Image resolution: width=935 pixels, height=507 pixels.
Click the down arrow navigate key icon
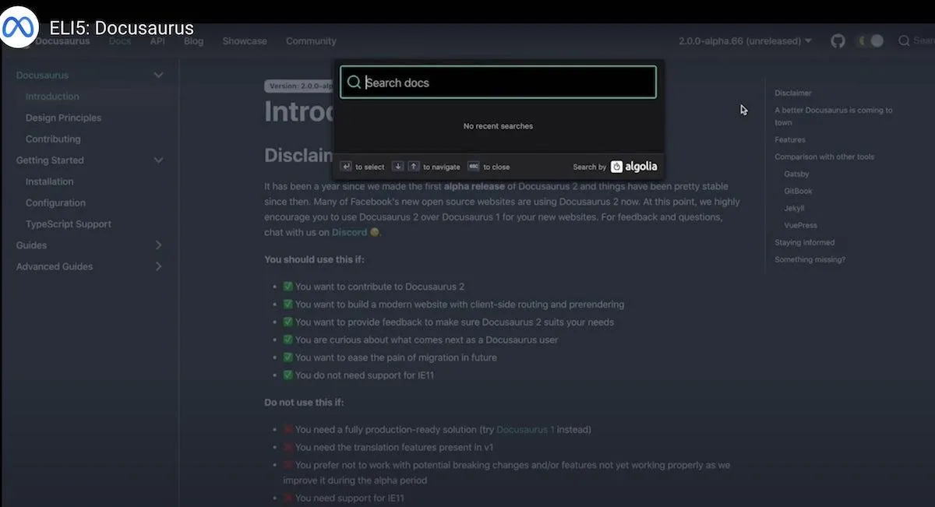click(x=398, y=167)
